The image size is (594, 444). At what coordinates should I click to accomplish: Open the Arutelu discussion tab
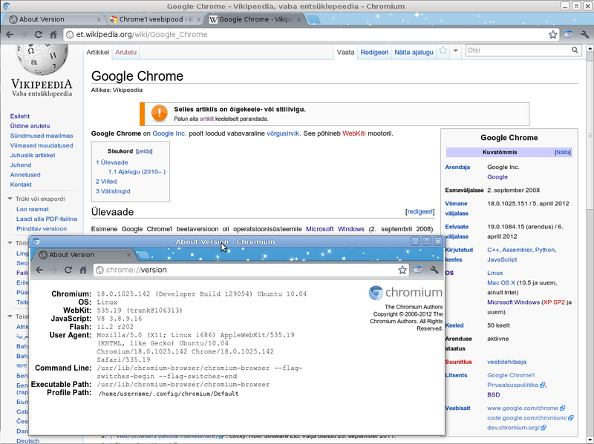125,52
